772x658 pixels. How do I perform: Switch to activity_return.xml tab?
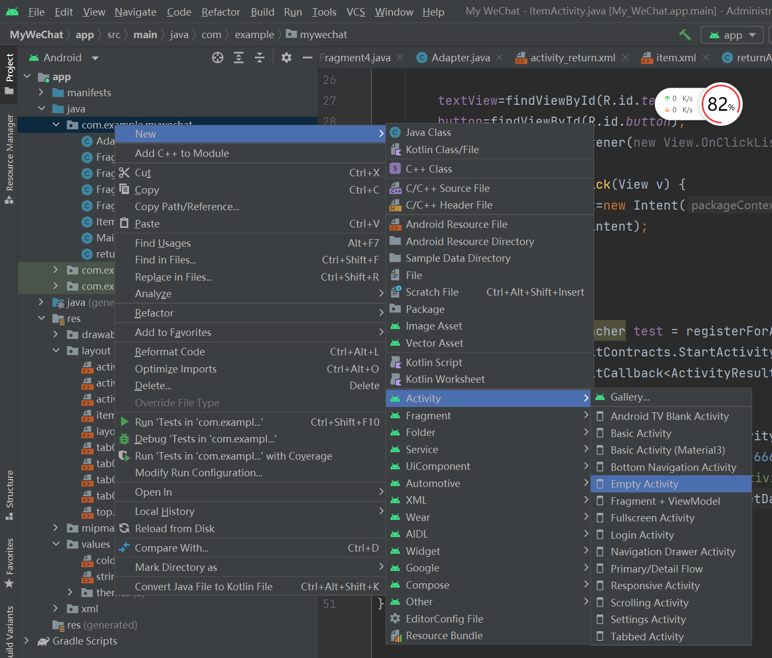[x=573, y=58]
